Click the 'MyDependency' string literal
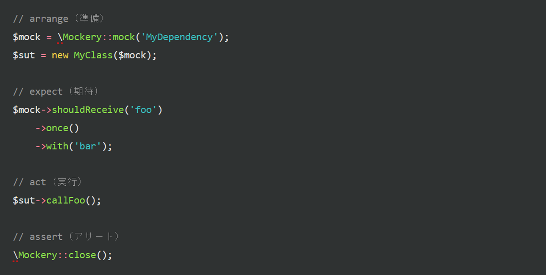This screenshot has height=275, width=546. 180,37
